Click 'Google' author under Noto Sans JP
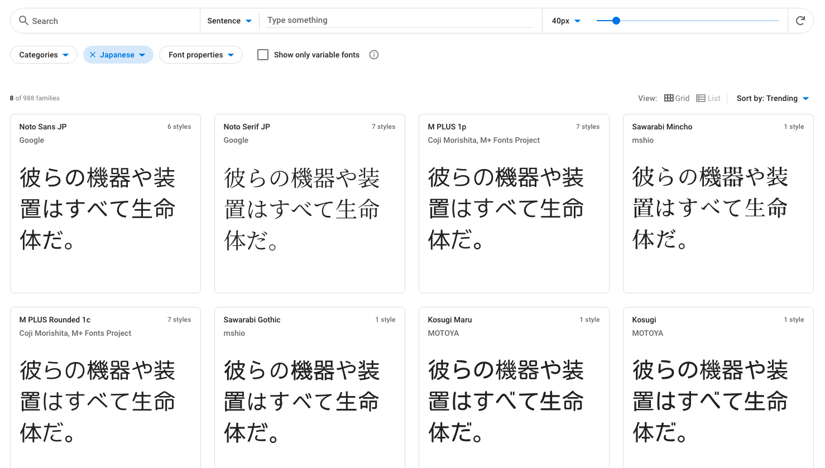 [32, 140]
